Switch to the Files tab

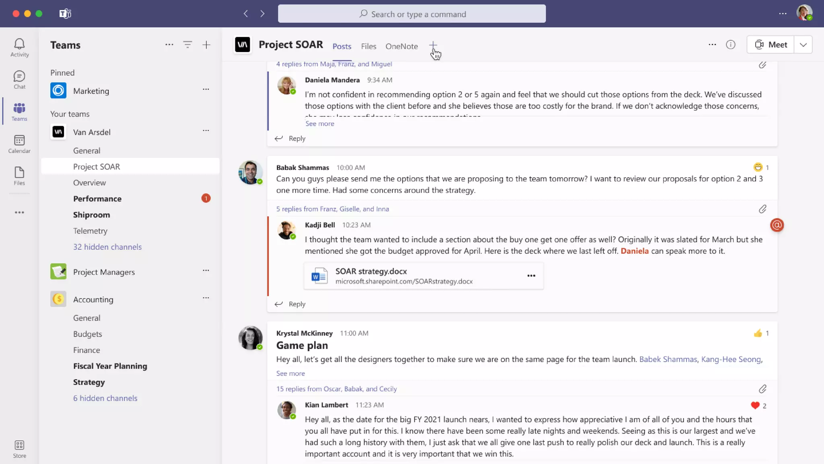[x=368, y=46]
